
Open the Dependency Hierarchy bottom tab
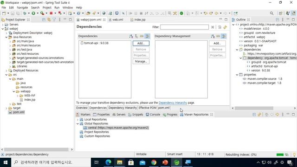[123, 108]
